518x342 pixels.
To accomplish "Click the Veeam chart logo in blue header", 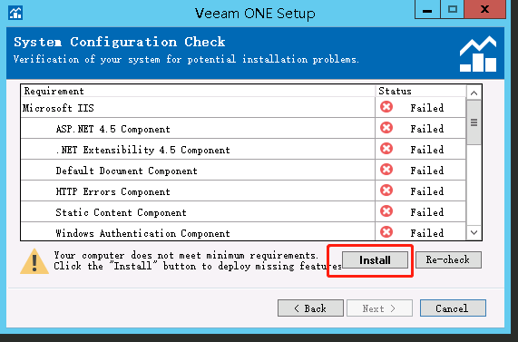I will [x=478, y=54].
